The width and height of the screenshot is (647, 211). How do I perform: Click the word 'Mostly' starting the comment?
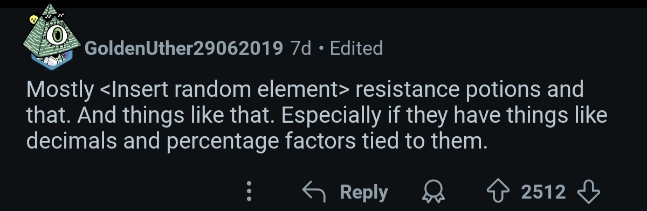(60, 90)
